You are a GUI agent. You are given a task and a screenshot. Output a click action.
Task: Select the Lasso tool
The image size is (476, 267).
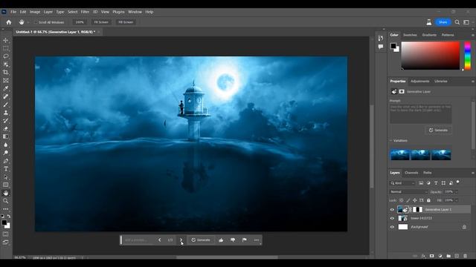click(x=5, y=56)
